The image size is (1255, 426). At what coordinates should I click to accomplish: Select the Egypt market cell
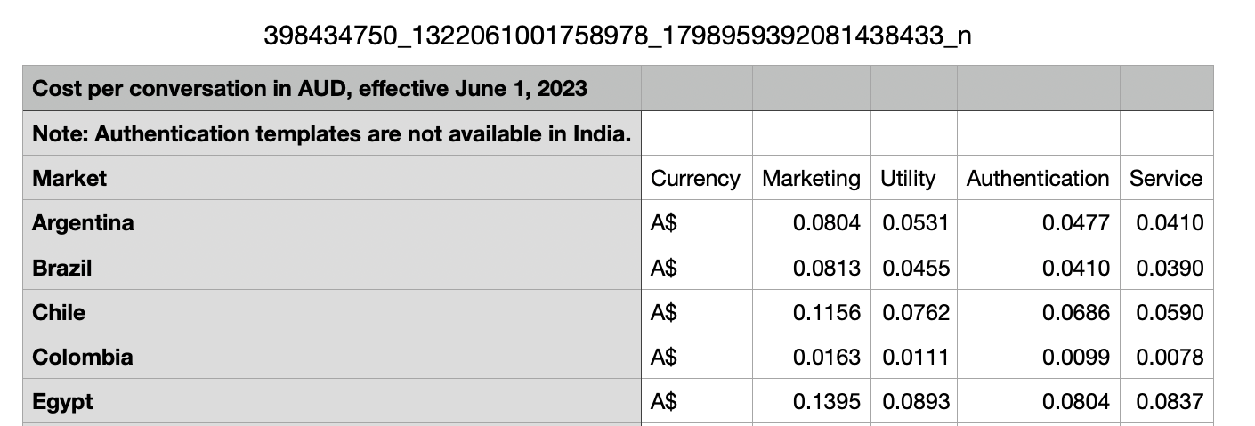62,401
